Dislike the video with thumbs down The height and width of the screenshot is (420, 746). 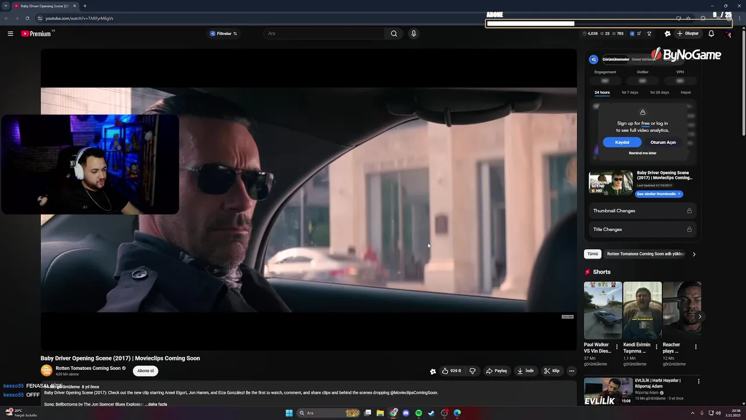click(473, 371)
